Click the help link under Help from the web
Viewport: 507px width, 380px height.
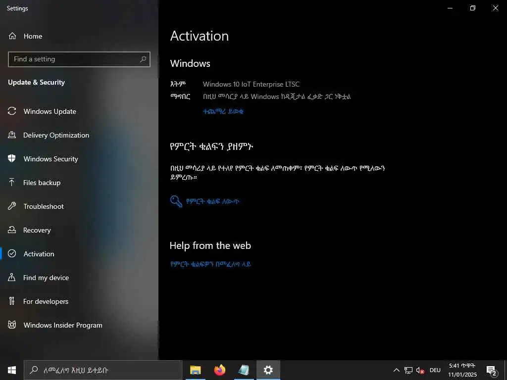[x=210, y=264]
